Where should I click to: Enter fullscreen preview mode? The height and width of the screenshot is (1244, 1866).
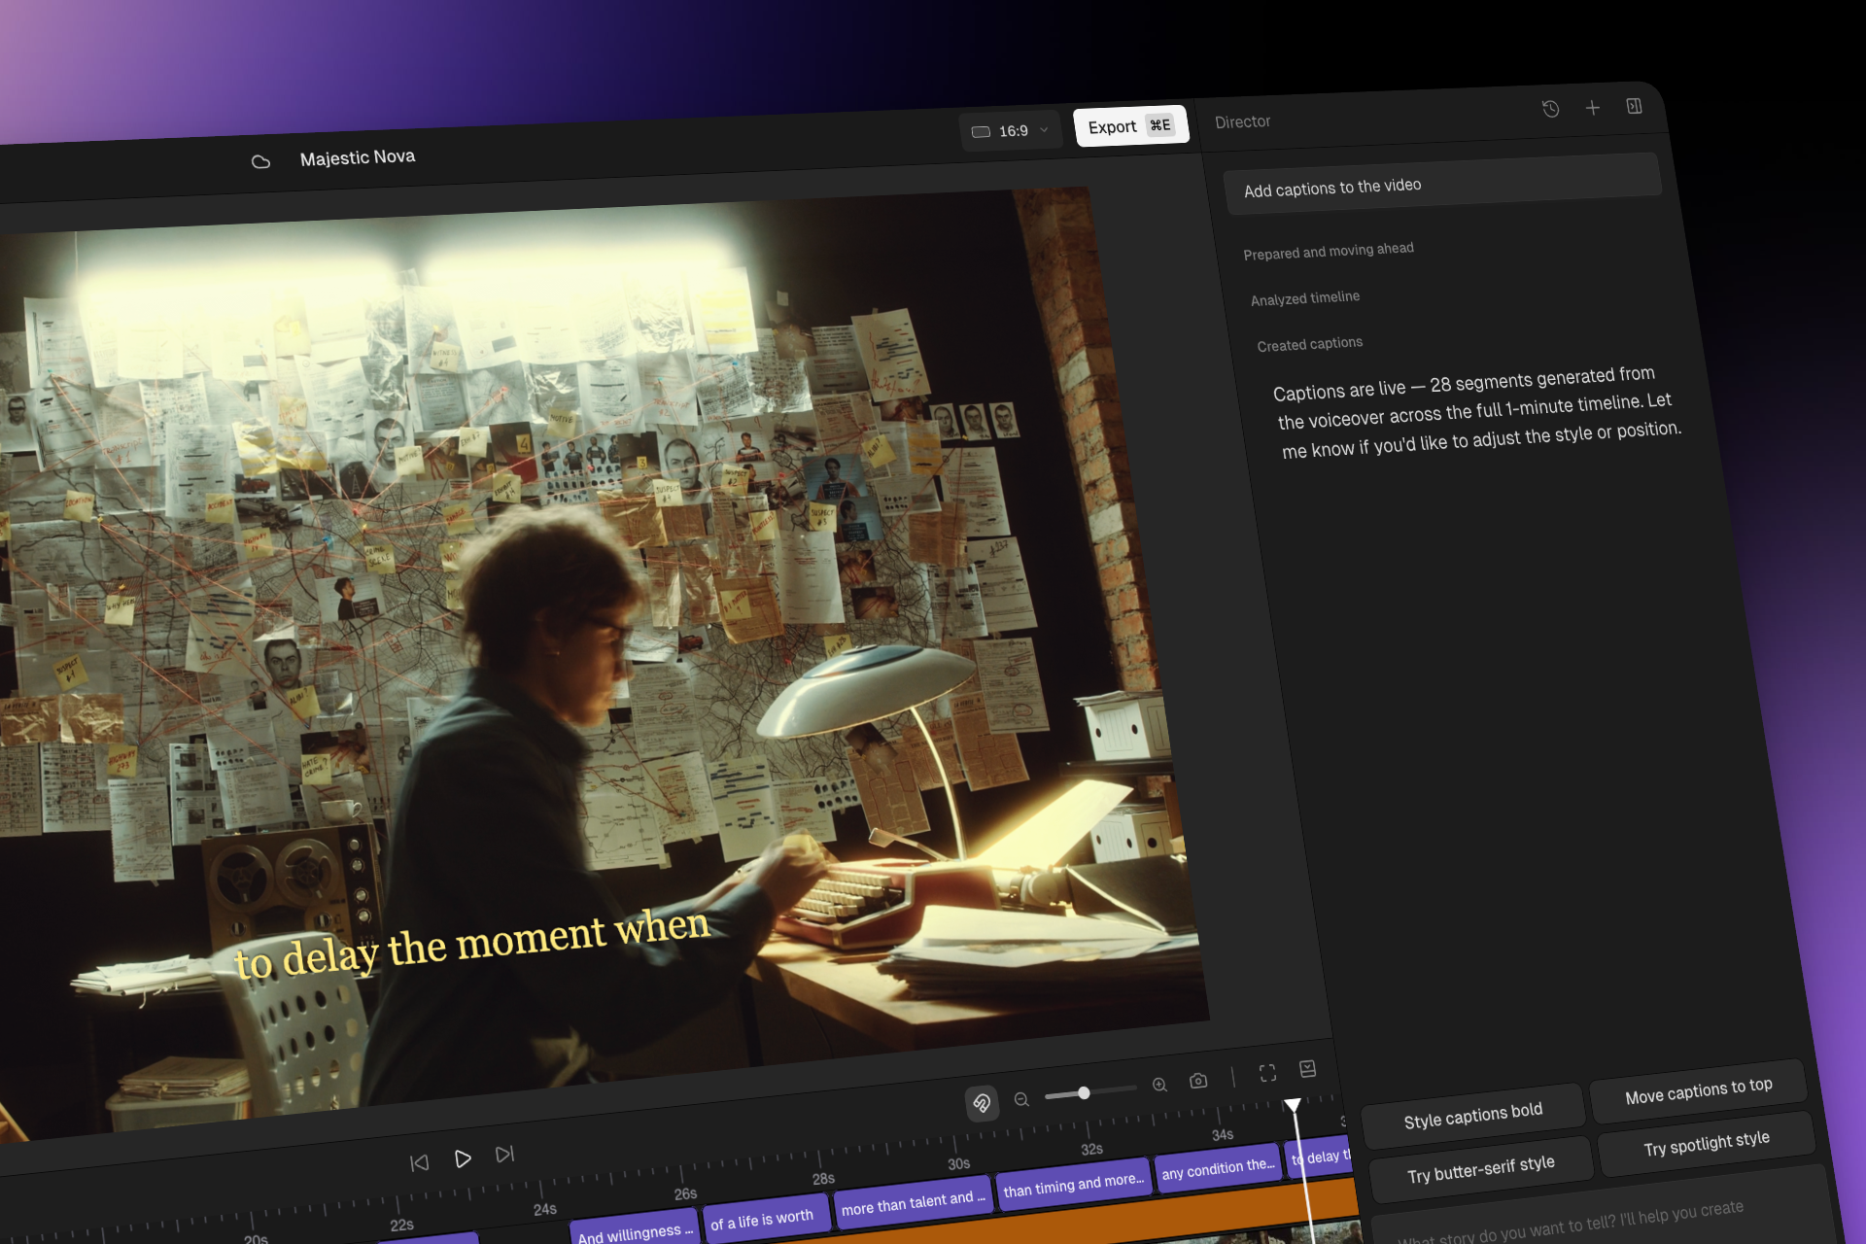(1267, 1073)
